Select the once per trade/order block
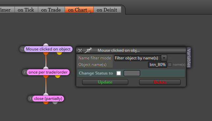The height and width of the screenshot is (121, 212). pos(48,72)
